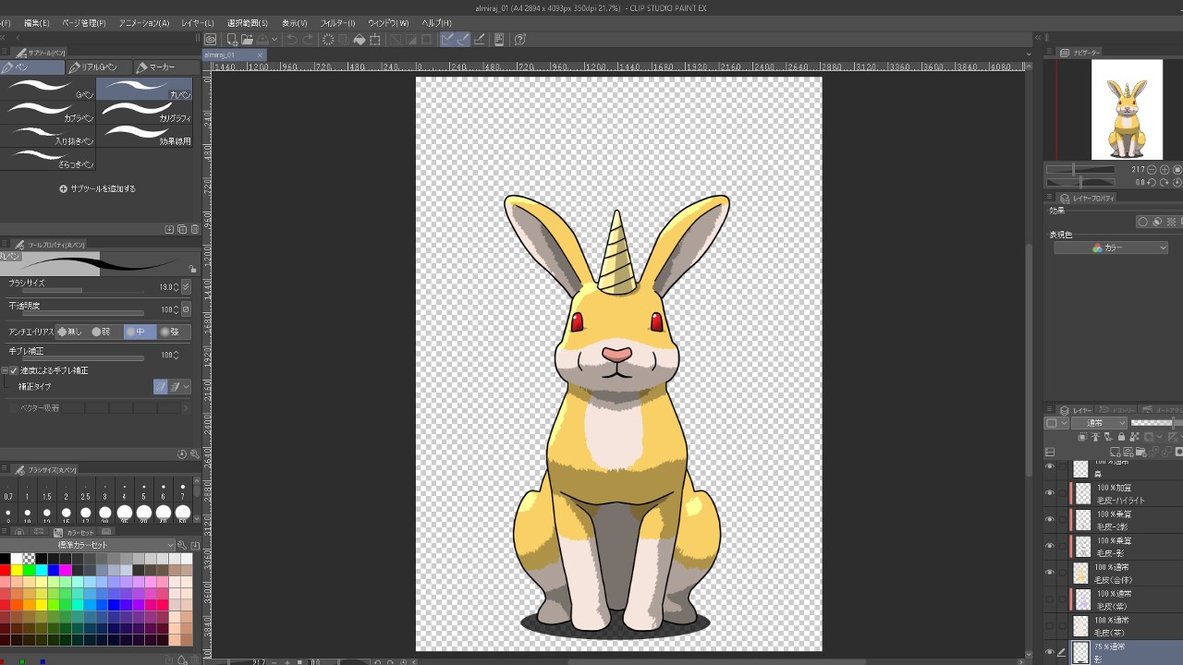This screenshot has width=1183, height=665.
Task: Open CLIP STUDIO TABMATE settings icon
Action: click(499, 39)
